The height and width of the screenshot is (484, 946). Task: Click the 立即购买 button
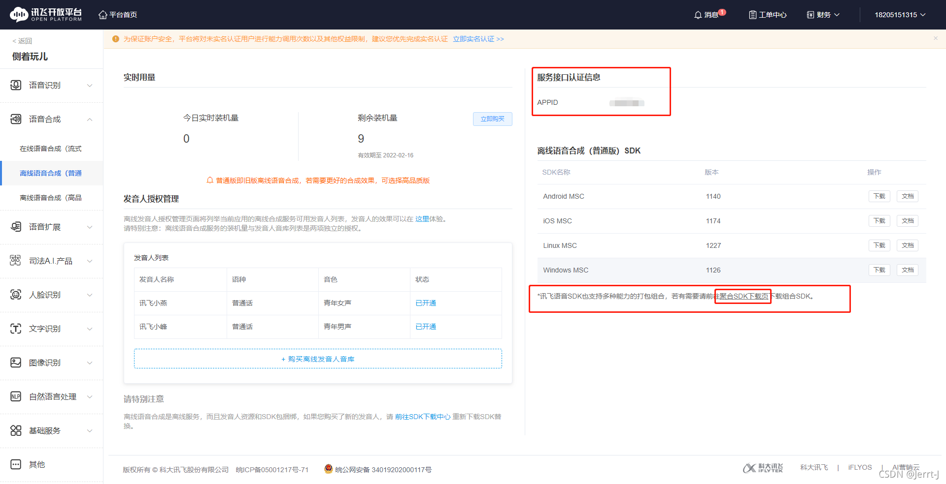493,119
